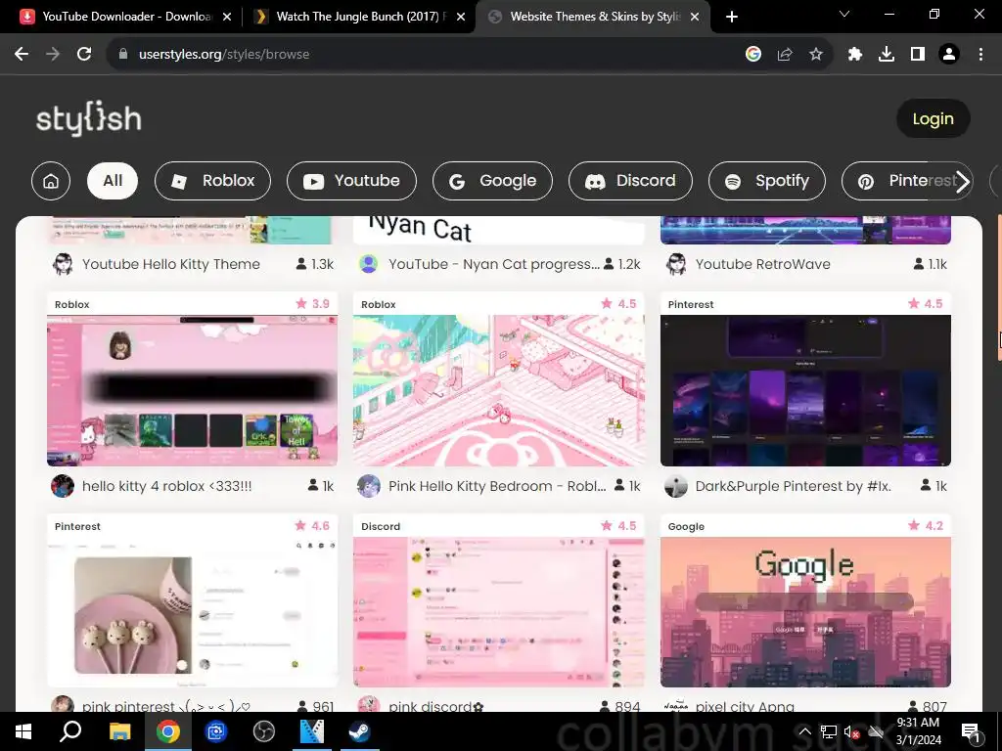Viewport: 1002px width, 751px height.
Task: Open pixel city Google style thumbnail
Action: click(x=805, y=612)
